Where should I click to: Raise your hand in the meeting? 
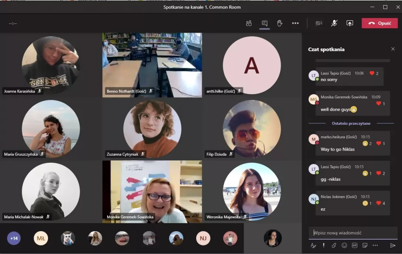(280, 23)
